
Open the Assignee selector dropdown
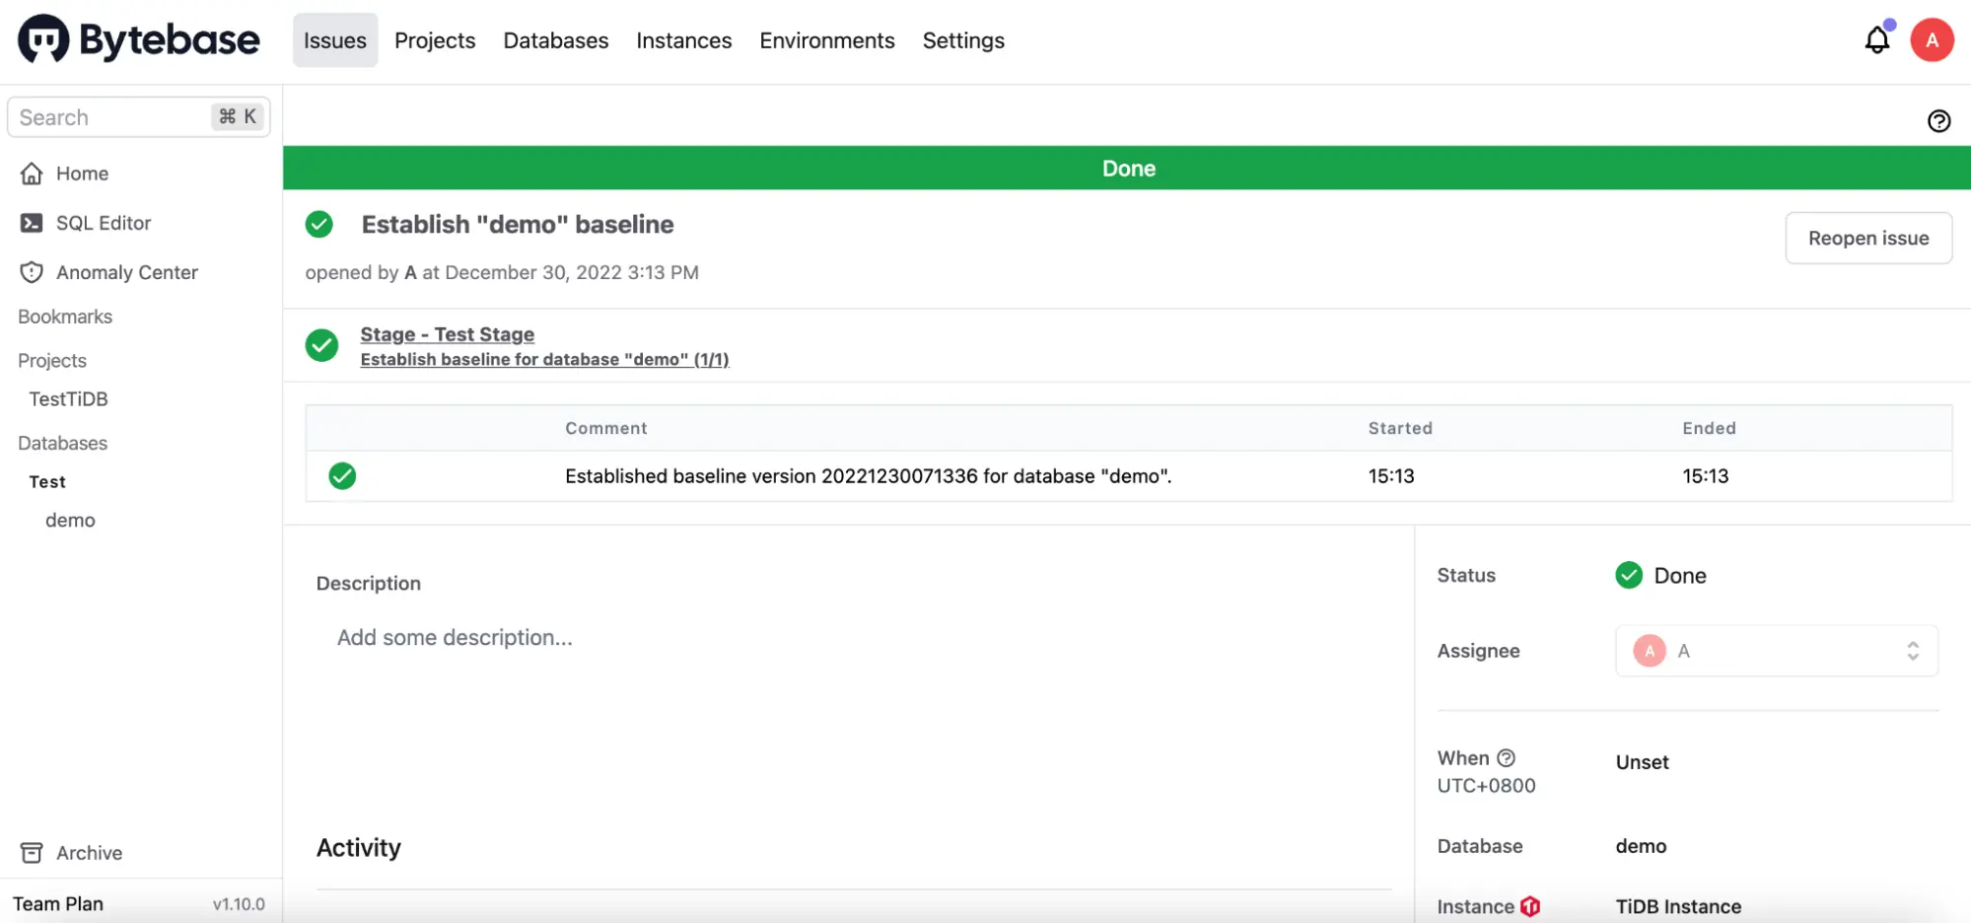click(x=1913, y=651)
